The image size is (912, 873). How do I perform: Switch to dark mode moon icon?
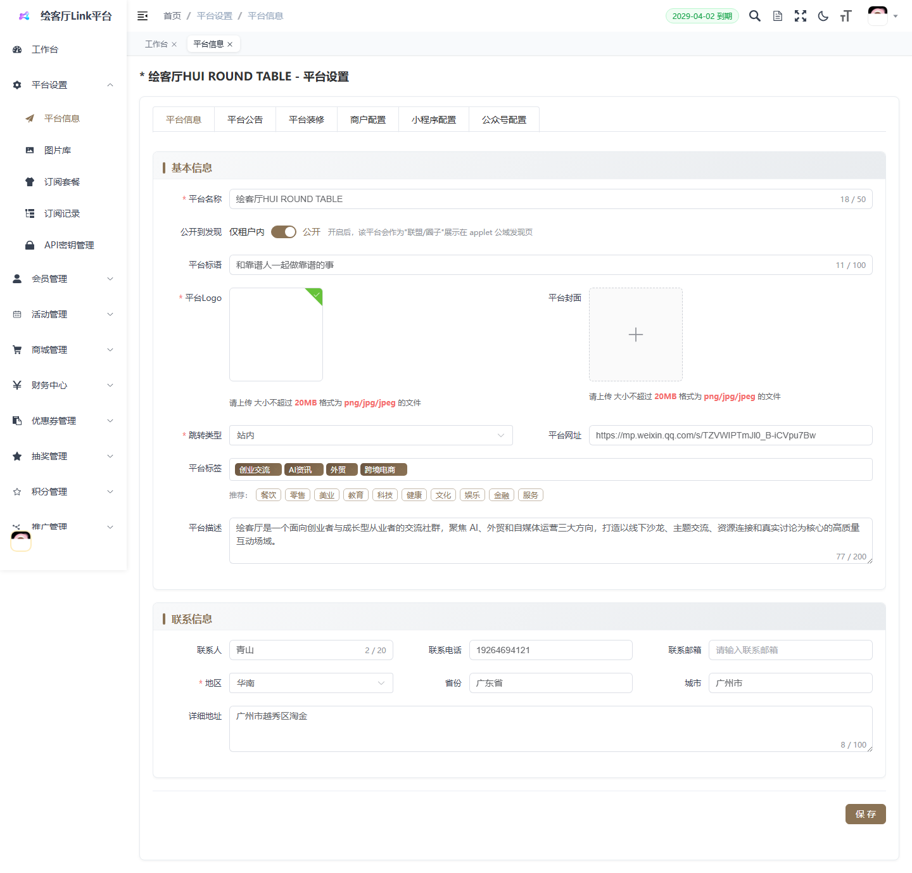click(x=823, y=16)
